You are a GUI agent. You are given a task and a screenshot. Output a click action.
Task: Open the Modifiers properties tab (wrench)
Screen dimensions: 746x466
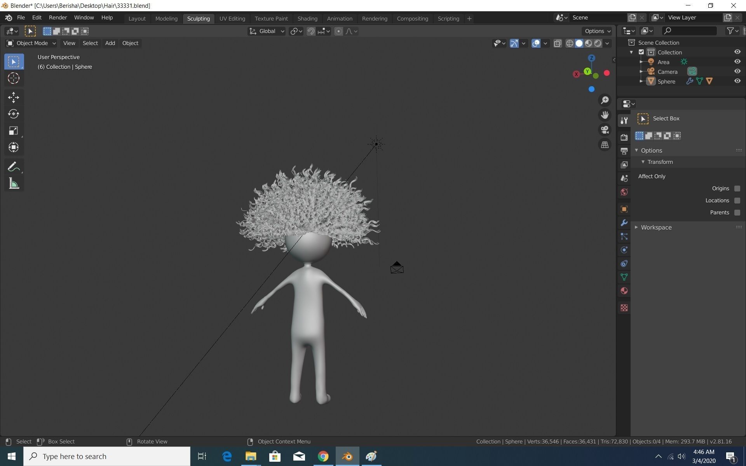624,223
